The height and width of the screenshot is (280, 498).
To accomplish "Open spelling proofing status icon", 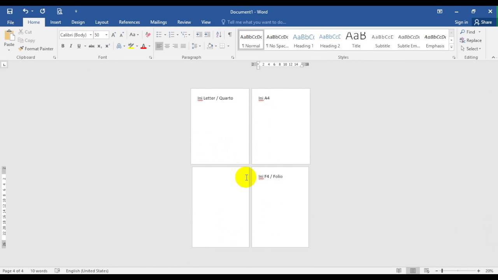I will click(57, 271).
